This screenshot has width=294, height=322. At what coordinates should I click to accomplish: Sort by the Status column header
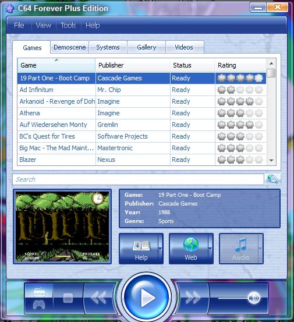(x=192, y=65)
